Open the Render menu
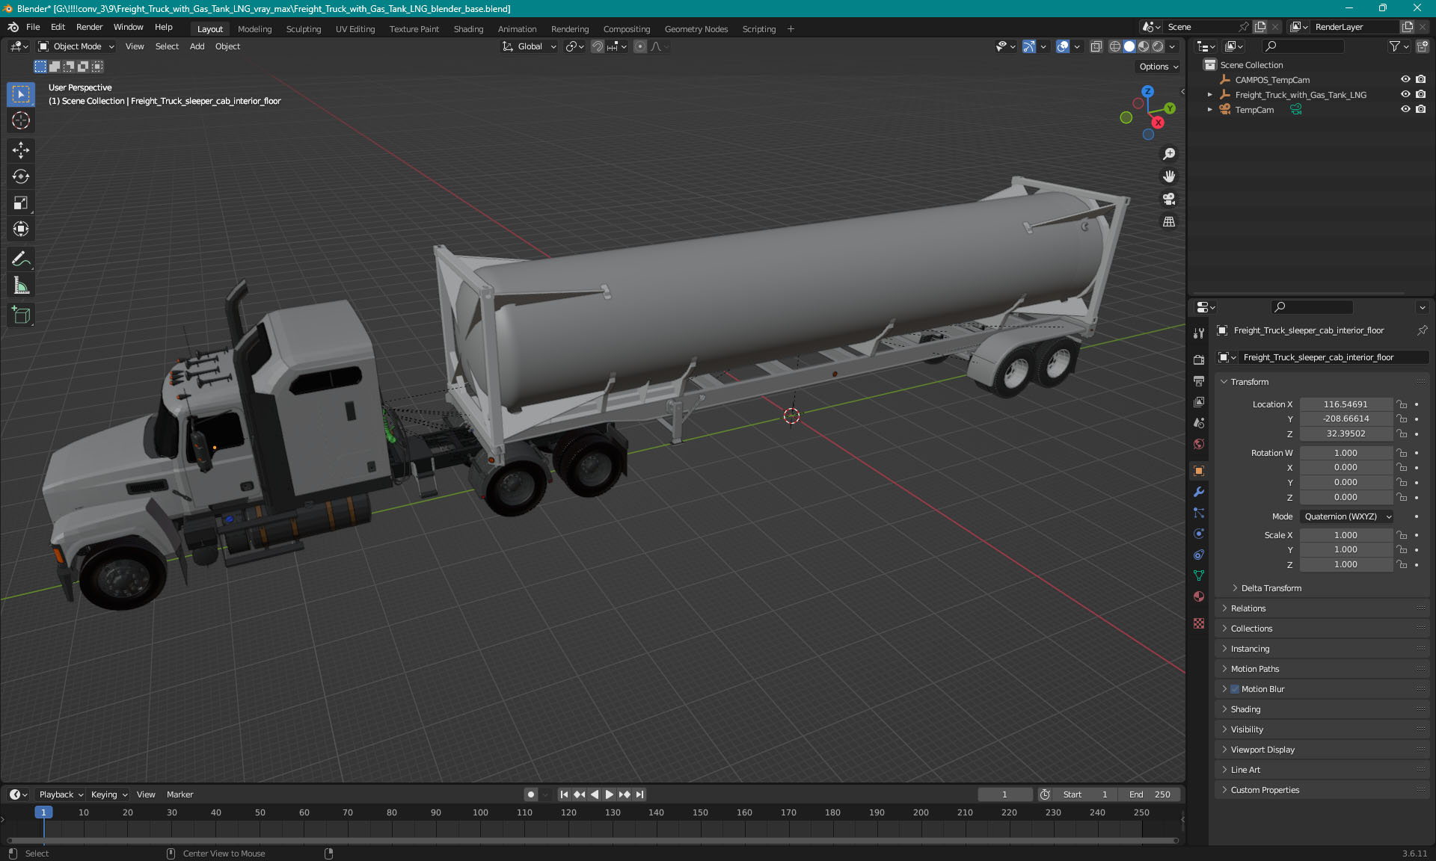 (x=89, y=27)
